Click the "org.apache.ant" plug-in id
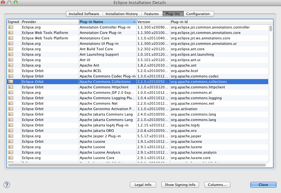Screen dimensions: 281x193 point(183,65)
